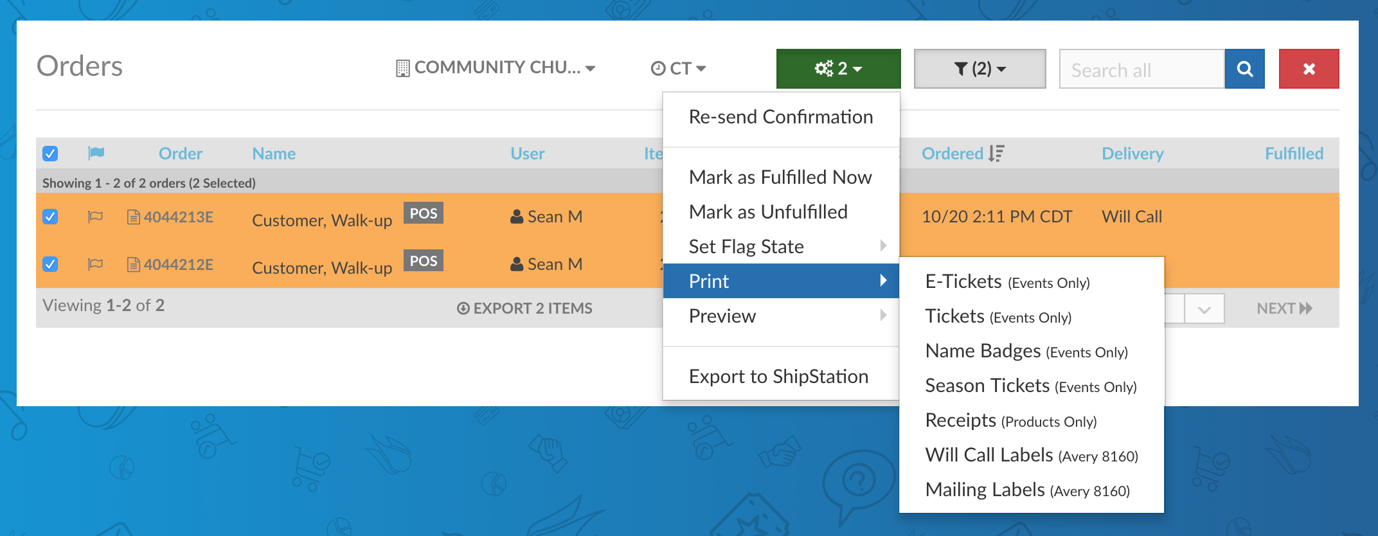Toggle flag on order 4044213E
This screenshot has height=536, width=1378.
point(95,217)
